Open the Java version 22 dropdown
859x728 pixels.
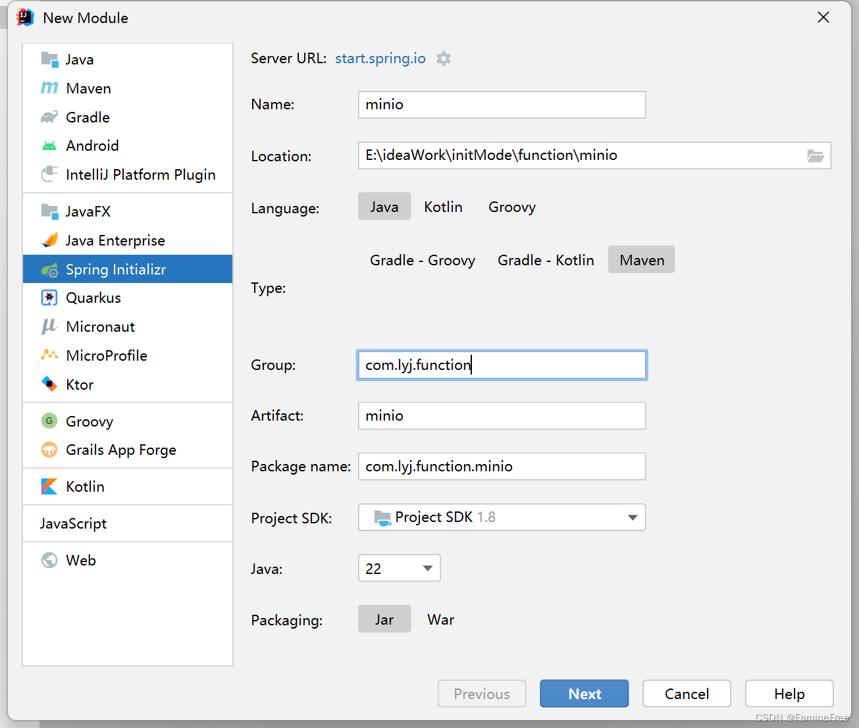(x=400, y=568)
